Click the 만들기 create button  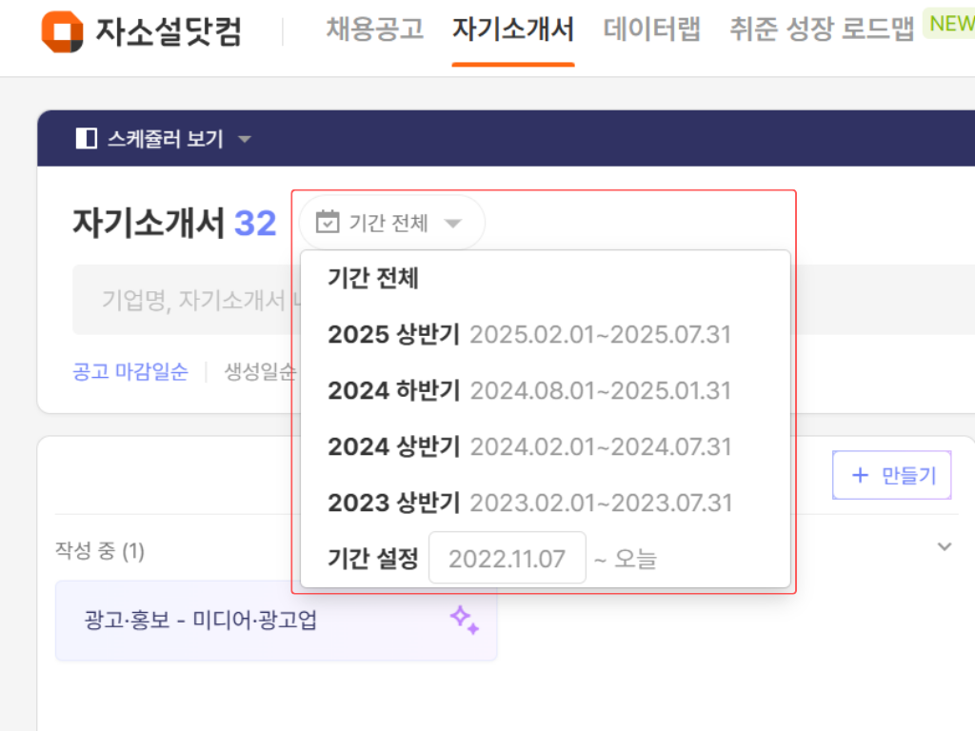click(891, 474)
